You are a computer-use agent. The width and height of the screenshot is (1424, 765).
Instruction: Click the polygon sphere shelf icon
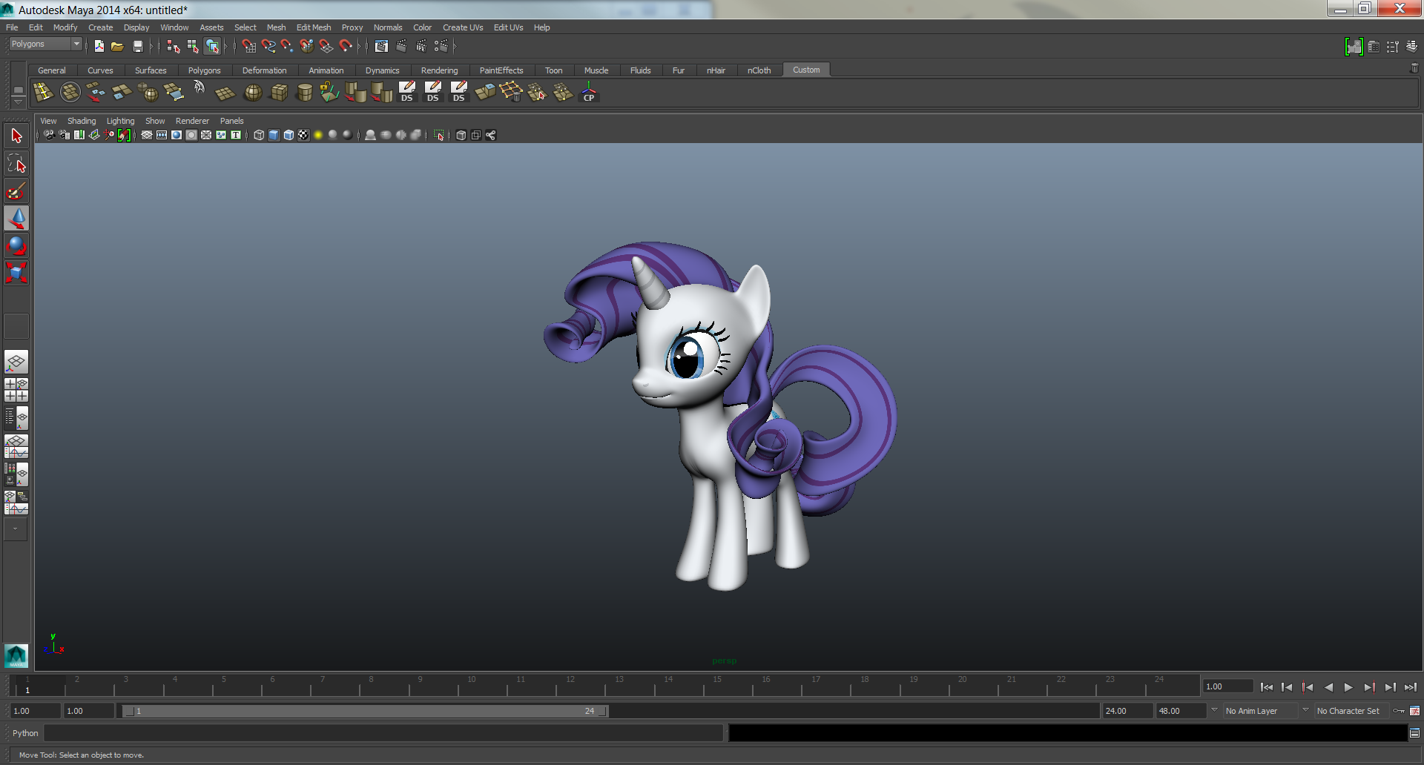[253, 93]
